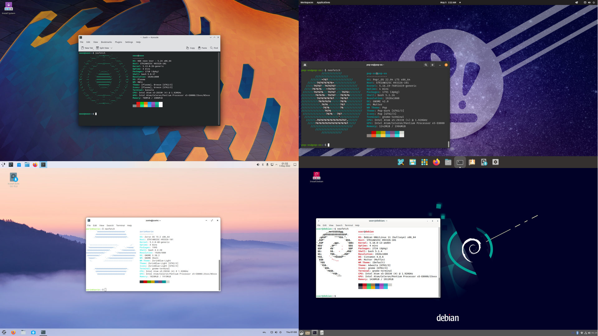This screenshot has height=336, width=598.
Task: Select the Terminal icon in Pop!_OS dock
Action: pyautogui.click(x=460, y=162)
